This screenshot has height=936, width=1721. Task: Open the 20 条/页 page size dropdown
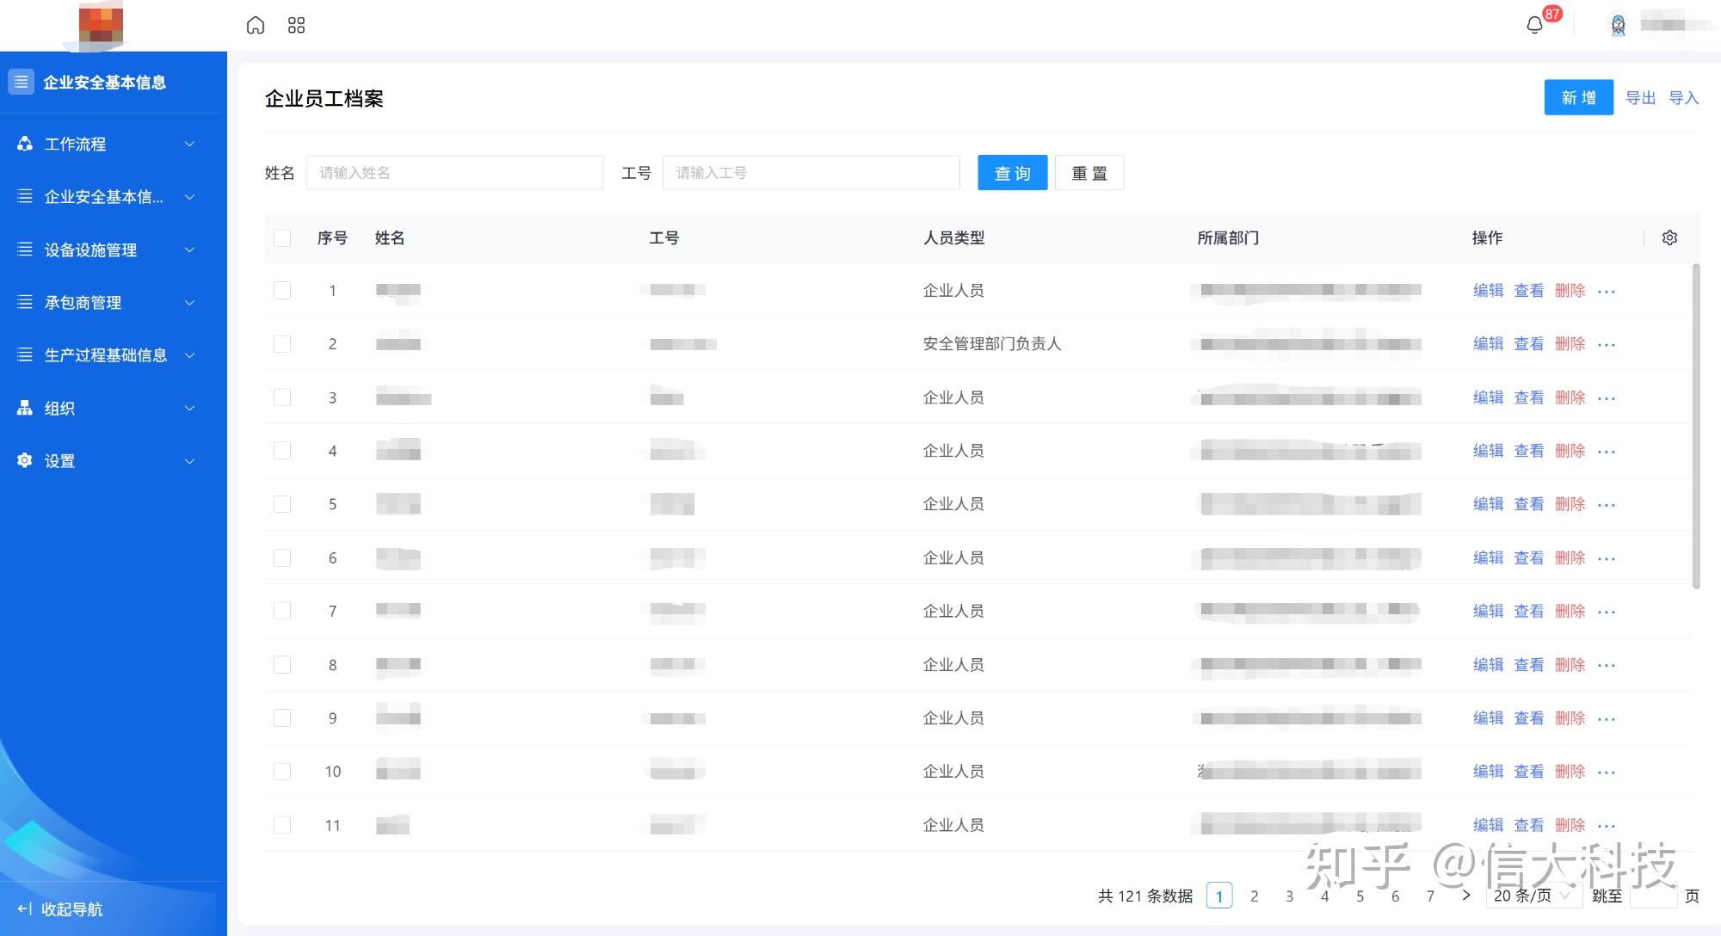1533,896
